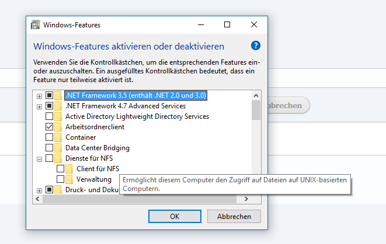Image resolution: width=386 pixels, height=244 pixels.
Task: Click the blue help question mark icon
Action: [256, 45]
